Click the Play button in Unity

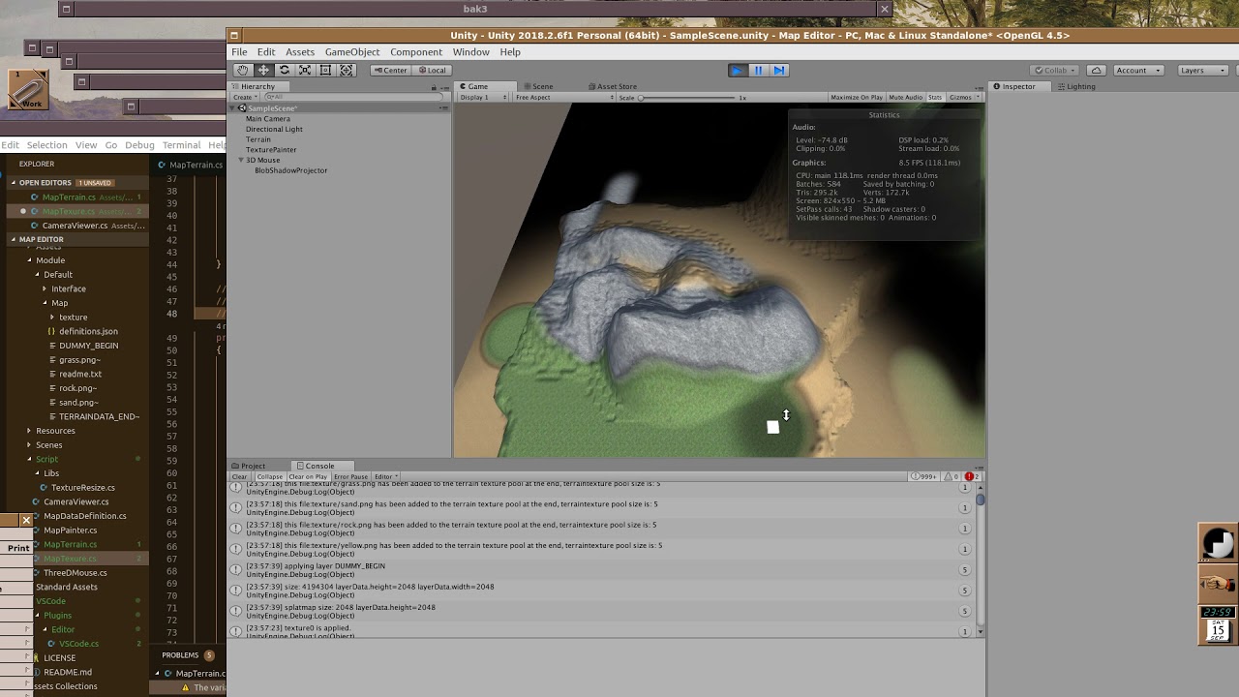pyautogui.click(x=737, y=70)
